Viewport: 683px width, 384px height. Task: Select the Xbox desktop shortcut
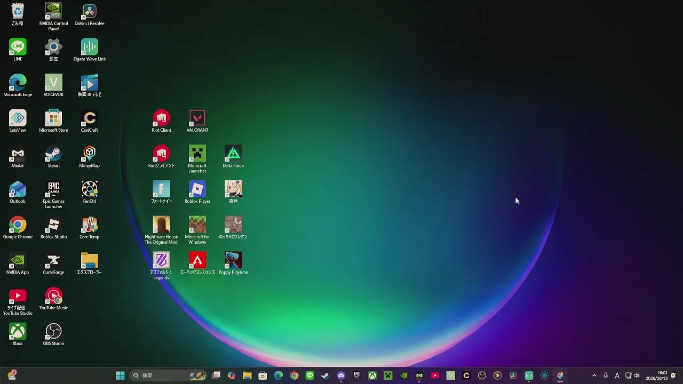(18, 335)
